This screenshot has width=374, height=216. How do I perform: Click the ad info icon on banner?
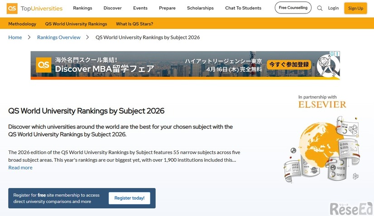[332, 54]
